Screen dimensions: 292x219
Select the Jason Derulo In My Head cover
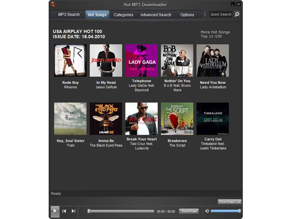click(106, 61)
